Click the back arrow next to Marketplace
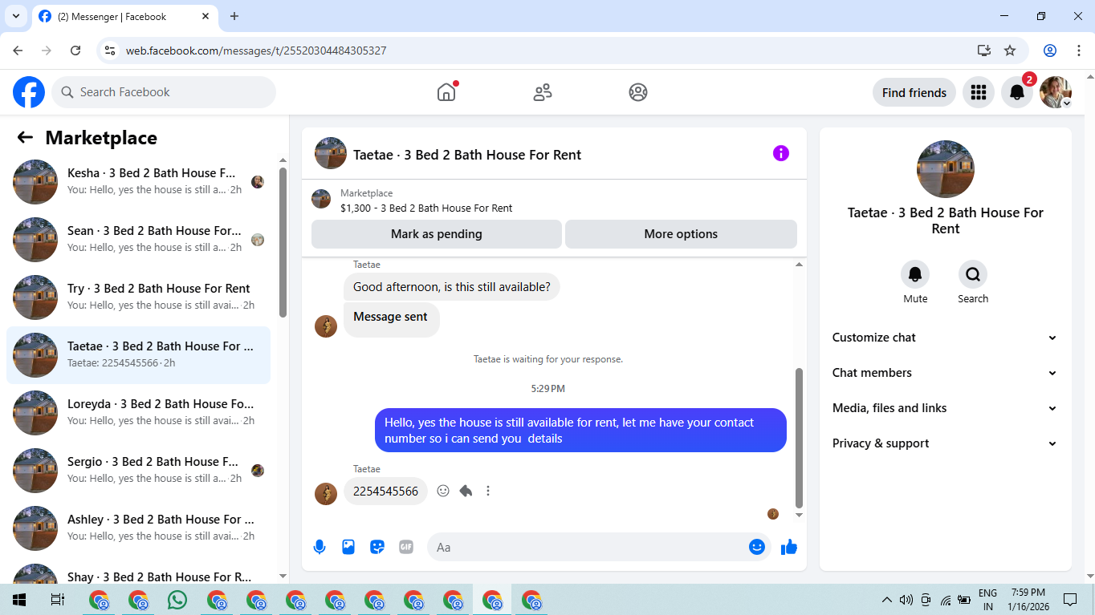The image size is (1095, 615). [25, 138]
